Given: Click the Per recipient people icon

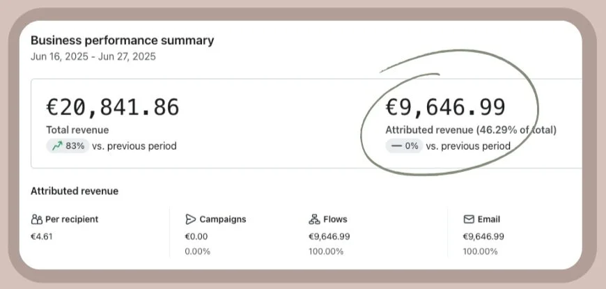Looking at the screenshot, I should pyautogui.click(x=37, y=219).
